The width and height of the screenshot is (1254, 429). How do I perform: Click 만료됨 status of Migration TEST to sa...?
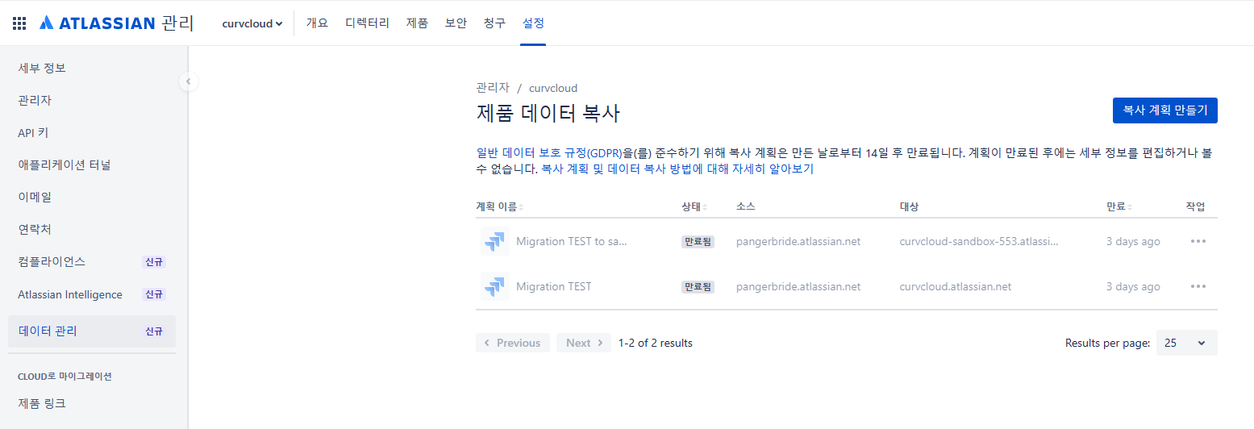[x=698, y=241]
